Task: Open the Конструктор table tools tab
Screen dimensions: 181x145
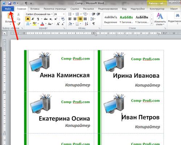Action: (x=157, y=9)
